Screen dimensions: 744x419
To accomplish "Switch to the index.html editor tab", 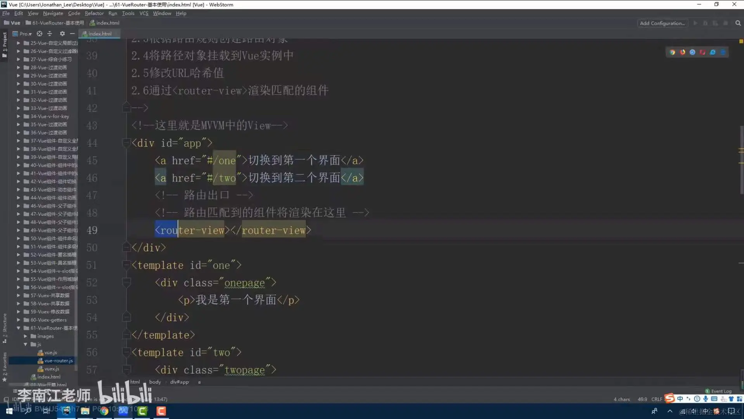I will click(x=102, y=33).
